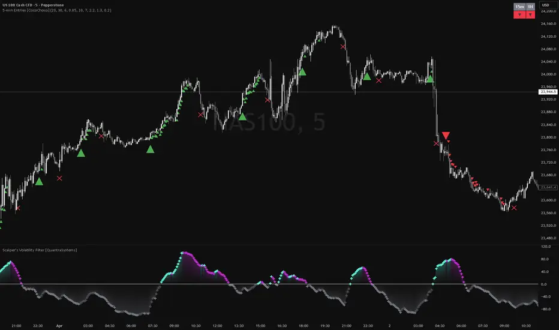The image size is (559, 330).
Task: Click the 120.0 oscillator axis label
Action: tap(545, 247)
